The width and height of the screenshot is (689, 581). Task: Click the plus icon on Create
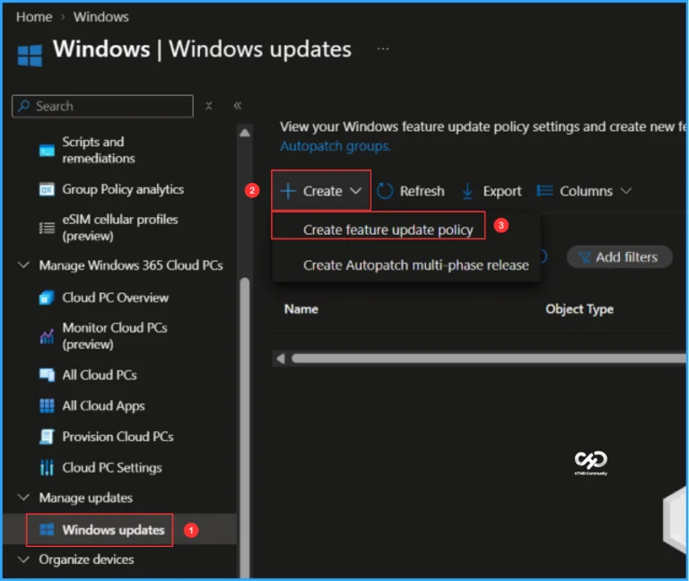pyautogui.click(x=288, y=191)
